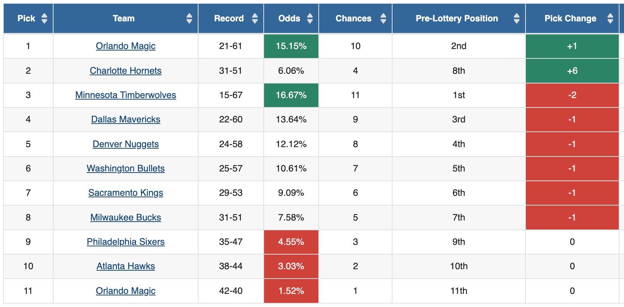Click the Atlanta Hawks link
The image size is (624, 307).
tap(125, 266)
